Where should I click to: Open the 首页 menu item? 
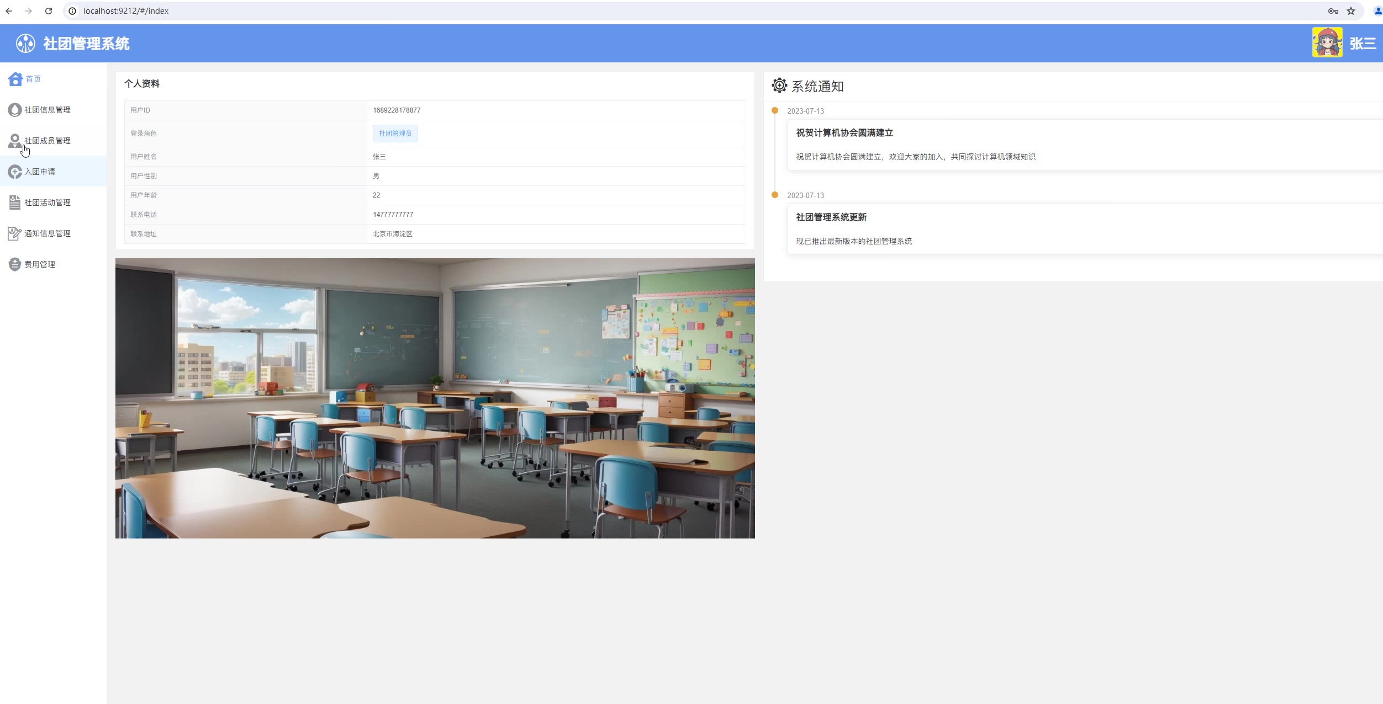coord(53,79)
